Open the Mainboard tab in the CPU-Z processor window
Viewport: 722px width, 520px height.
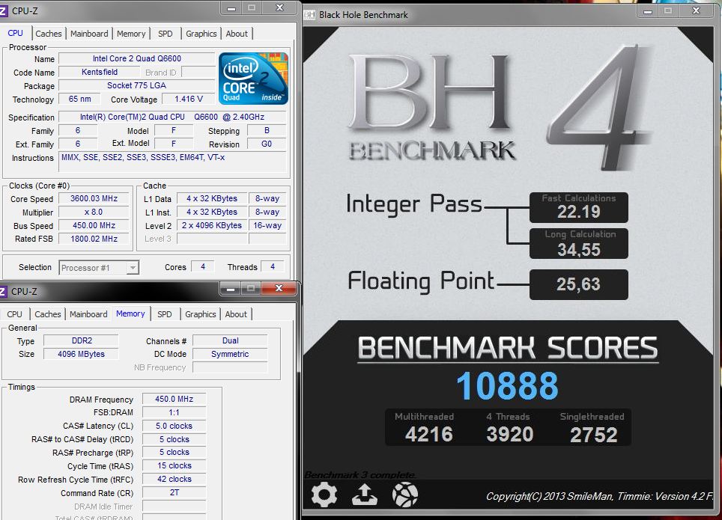point(89,34)
